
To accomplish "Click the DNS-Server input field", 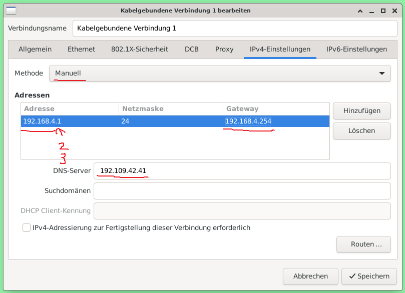I will 242,170.
